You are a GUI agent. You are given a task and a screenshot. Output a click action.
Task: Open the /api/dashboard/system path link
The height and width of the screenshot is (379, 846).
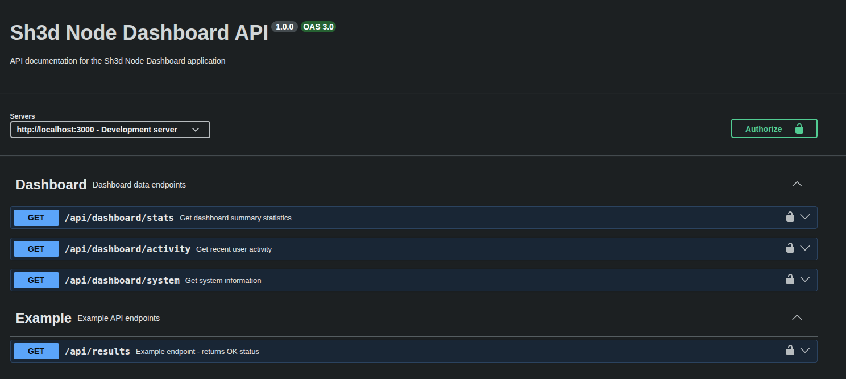pos(122,280)
